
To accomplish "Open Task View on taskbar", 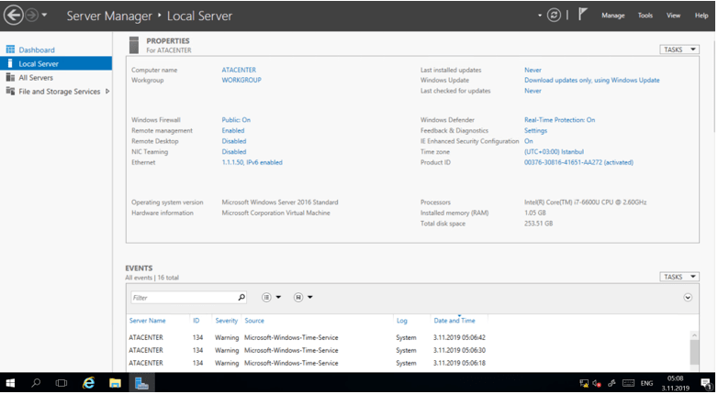I will (x=62, y=383).
